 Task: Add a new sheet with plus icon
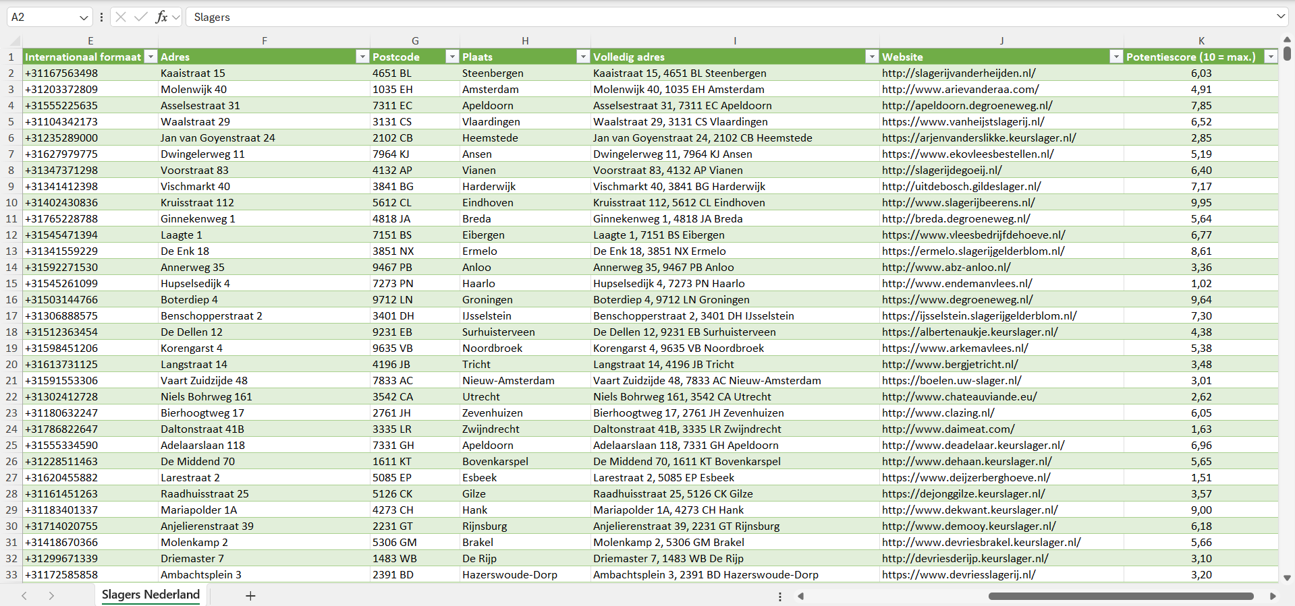[250, 596]
